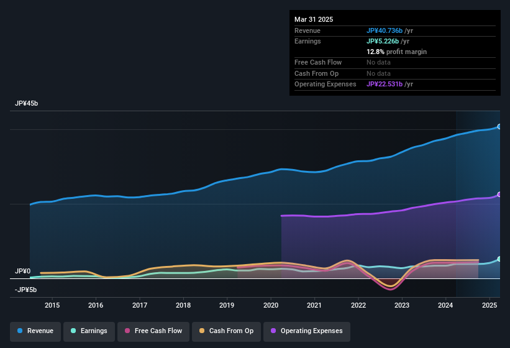Toggle the Operating Expenses legend series
The height and width of the screenshot is (348, 510).
click(307, 331)
